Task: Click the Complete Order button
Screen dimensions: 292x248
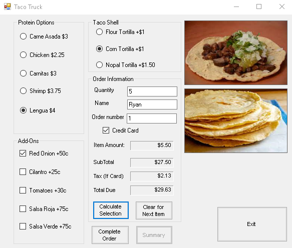Action: pyautogui.click(x=110, y=235)
